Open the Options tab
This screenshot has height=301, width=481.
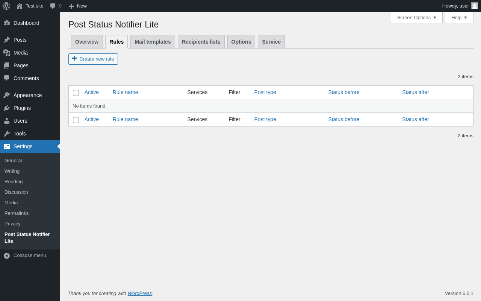[241, 42]
